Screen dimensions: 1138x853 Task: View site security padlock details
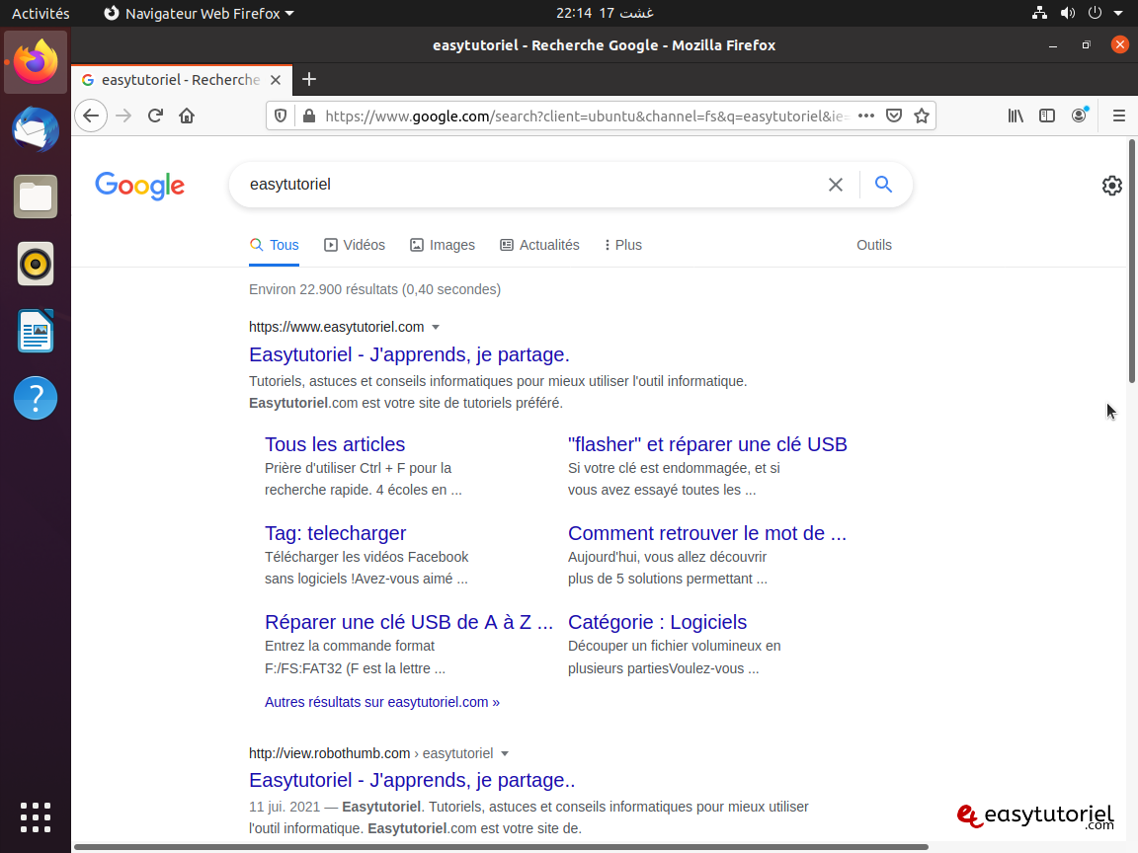[x=309, y=116]
